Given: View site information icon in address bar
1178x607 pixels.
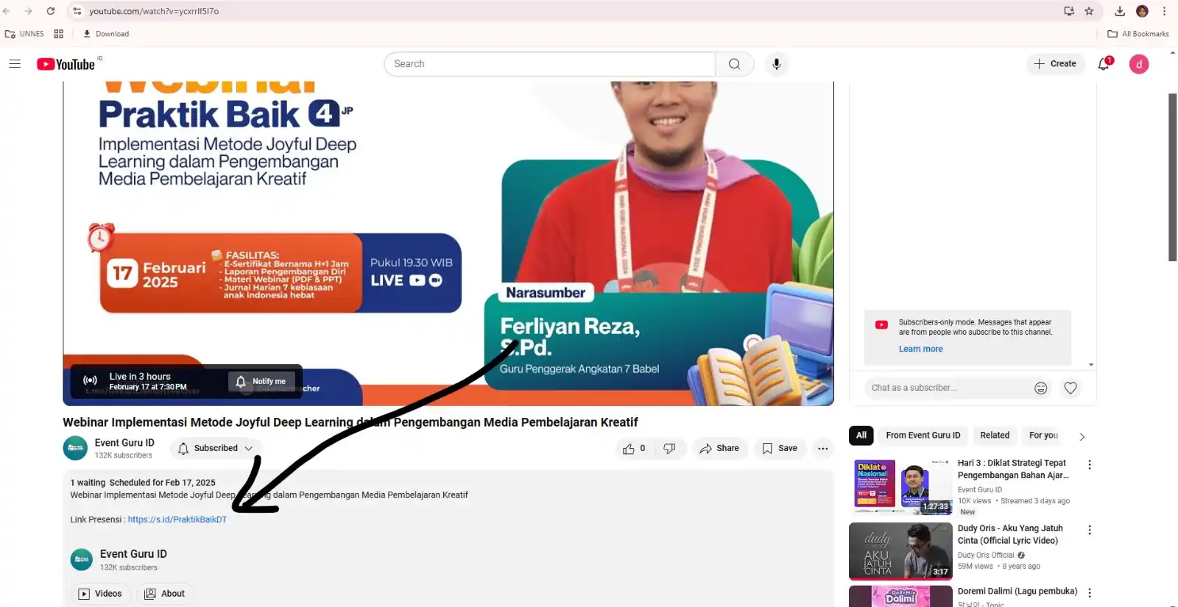Looking at the screenshot, I should click(77, 11).
